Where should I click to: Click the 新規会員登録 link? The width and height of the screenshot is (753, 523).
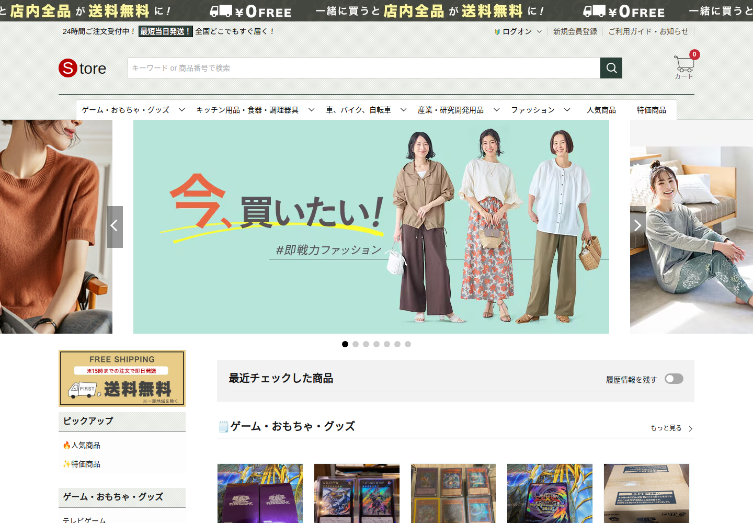point(575,31)
